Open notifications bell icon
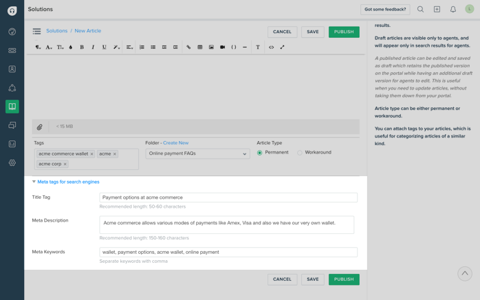This screenshot has height=300, width=480. 452,10
